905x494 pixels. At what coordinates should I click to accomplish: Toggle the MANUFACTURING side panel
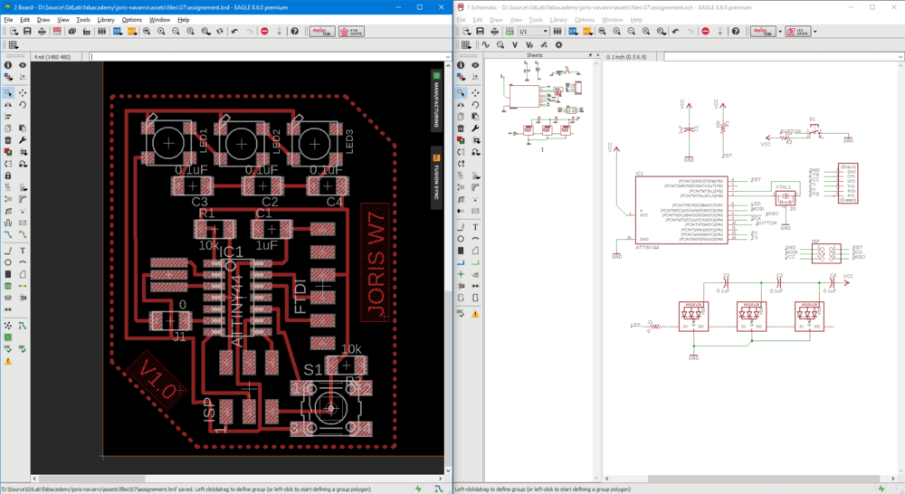(436, 101)
